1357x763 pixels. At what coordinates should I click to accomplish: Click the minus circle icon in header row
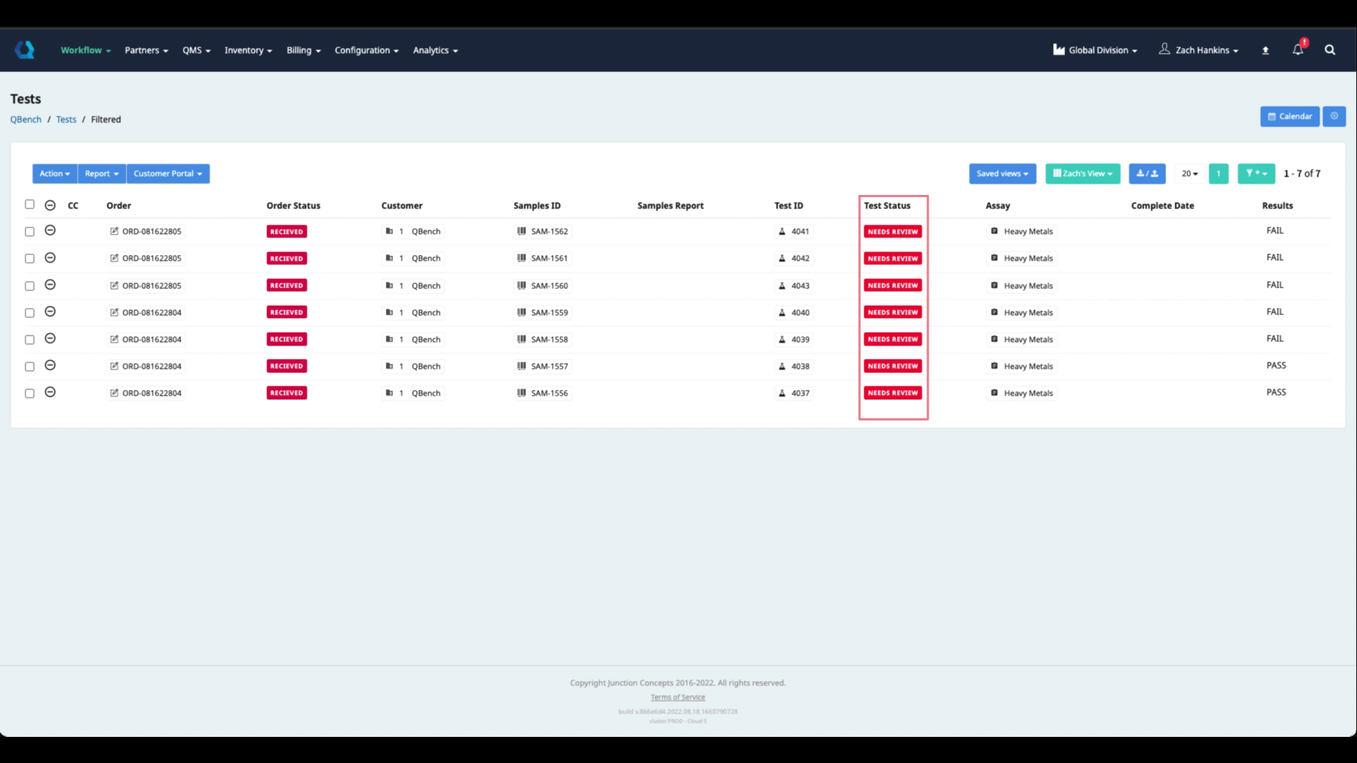50,206
